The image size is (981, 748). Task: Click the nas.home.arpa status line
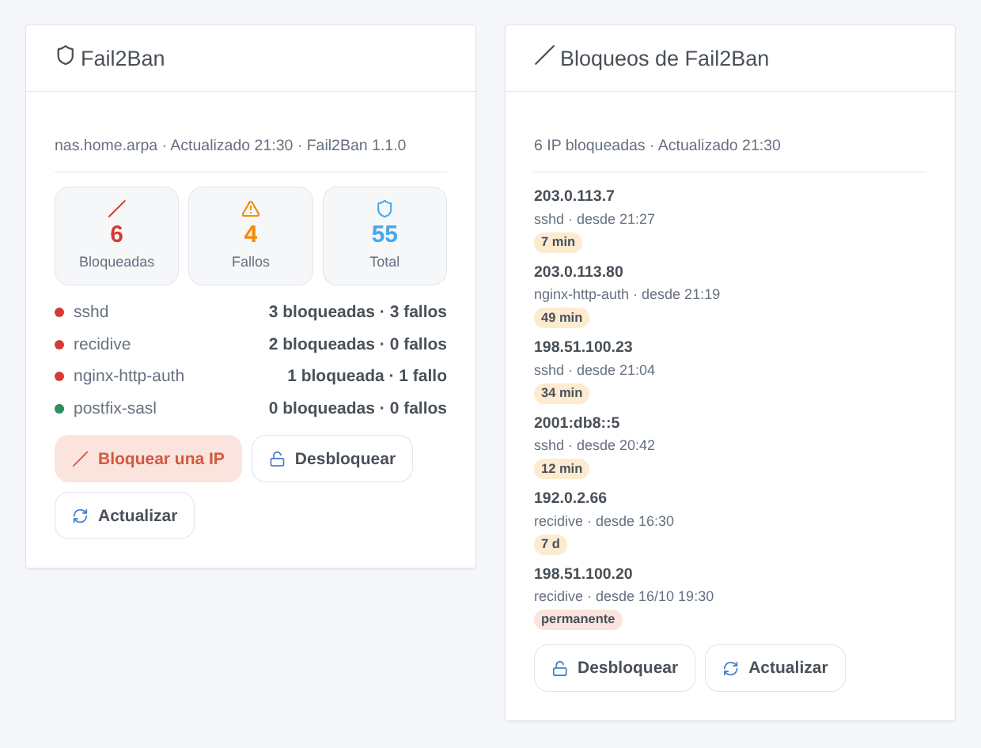click(x=230, y=145)
